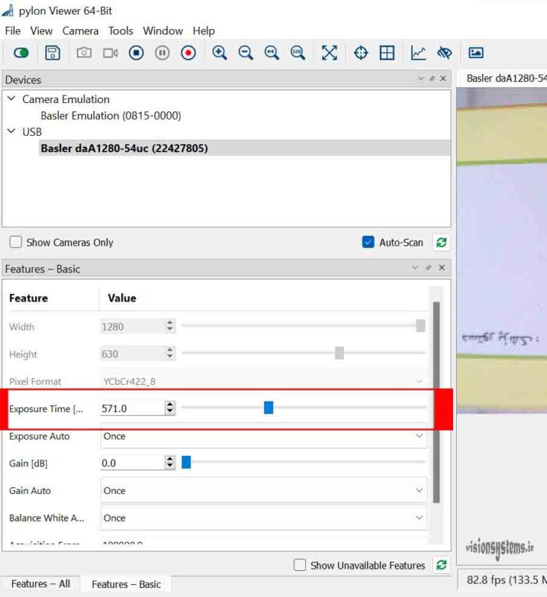Close the Devices panel
Screen dimensions: 547x597
click(x=443, y=78)
